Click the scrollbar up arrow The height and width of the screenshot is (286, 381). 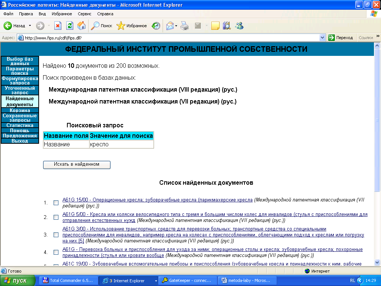[x=377, y=45]
